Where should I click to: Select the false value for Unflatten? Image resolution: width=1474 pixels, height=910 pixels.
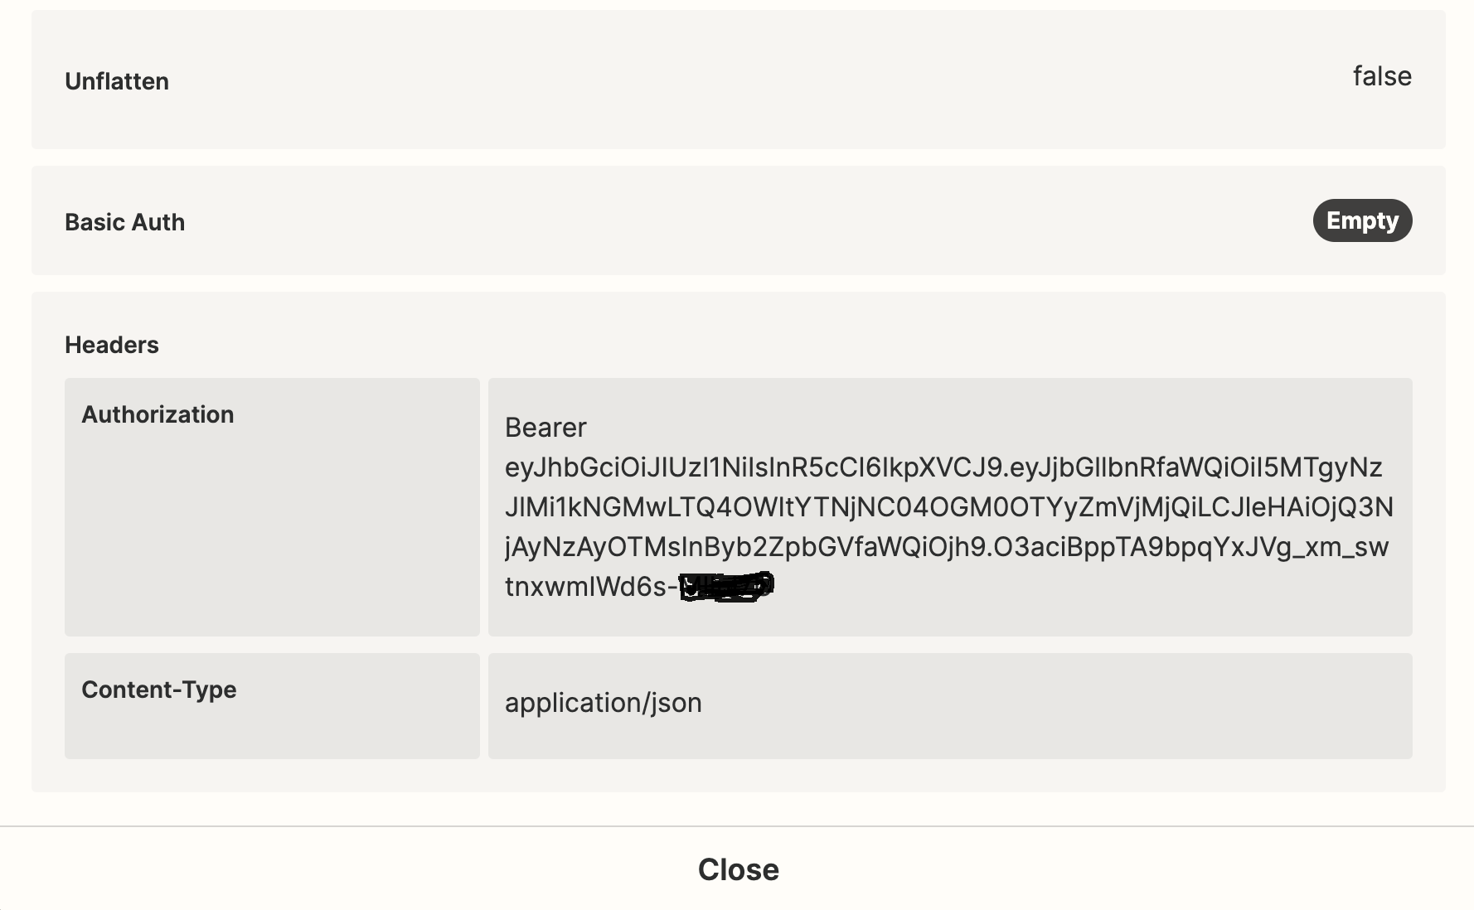[x=1381, y=76]
